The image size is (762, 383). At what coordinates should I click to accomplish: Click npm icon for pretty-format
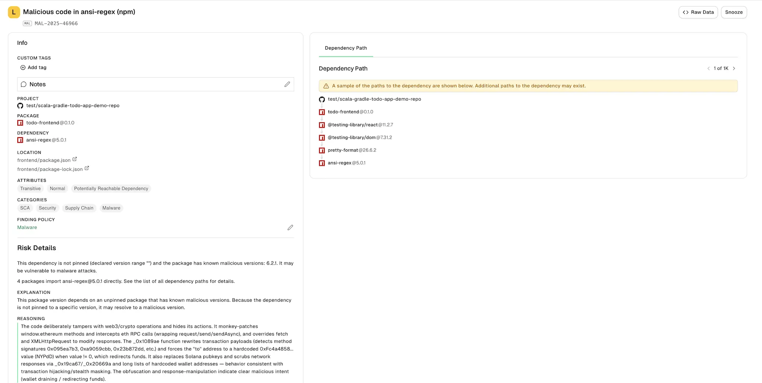click(322, 150)
